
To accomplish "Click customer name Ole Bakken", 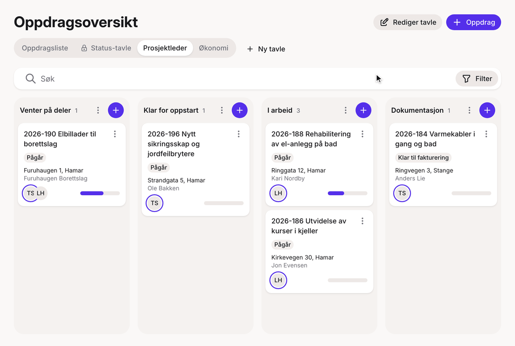I will pyautogui.click(x=163, y=188).
